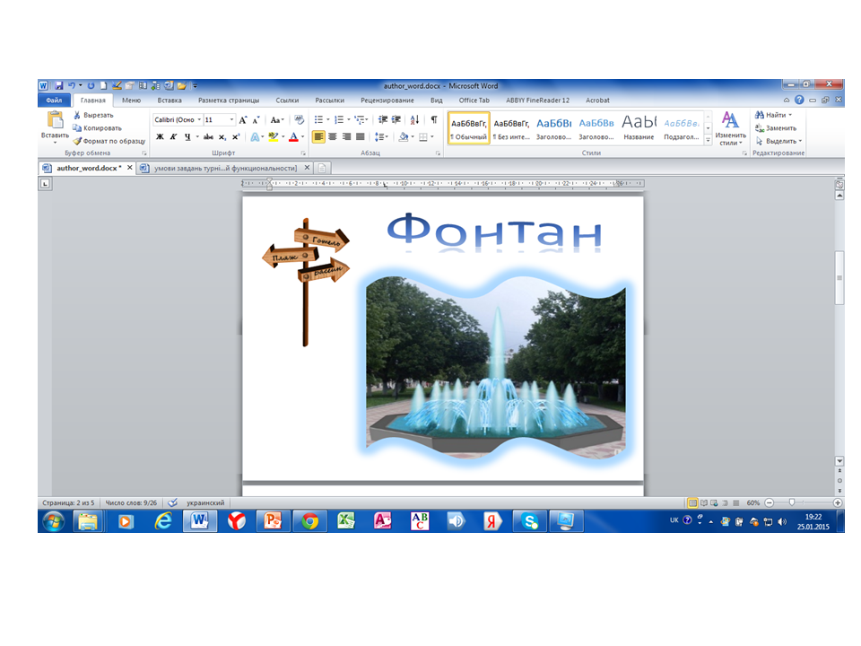Switch to Разметка страницы tab
This screenshot has height=646, width=861.
pos(229,100)
